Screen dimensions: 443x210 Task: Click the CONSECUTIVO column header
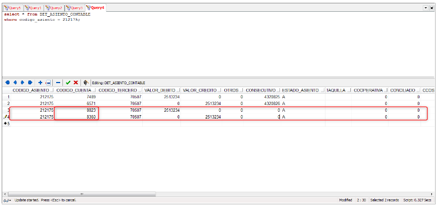(262, 90)
